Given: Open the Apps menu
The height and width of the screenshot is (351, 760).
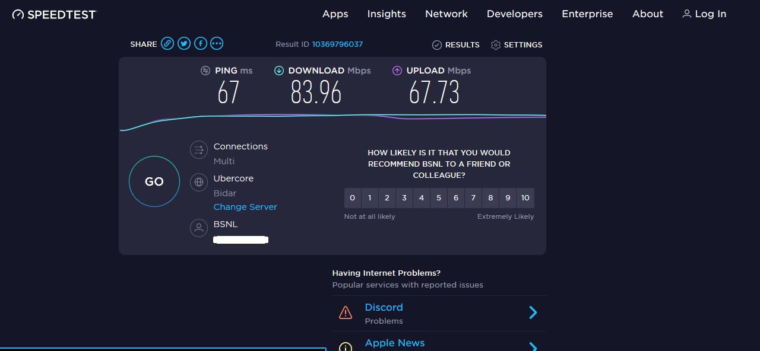Looking at the screenshot, I should (335, 14).
